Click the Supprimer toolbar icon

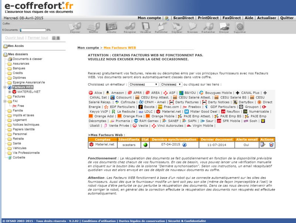(239, 27)
